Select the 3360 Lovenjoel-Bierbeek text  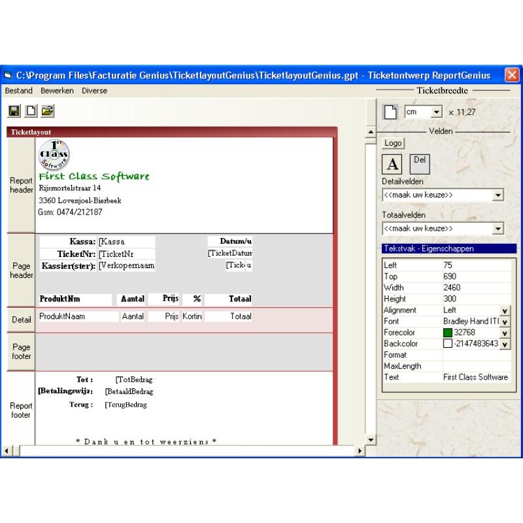click(x=80, y=201)
